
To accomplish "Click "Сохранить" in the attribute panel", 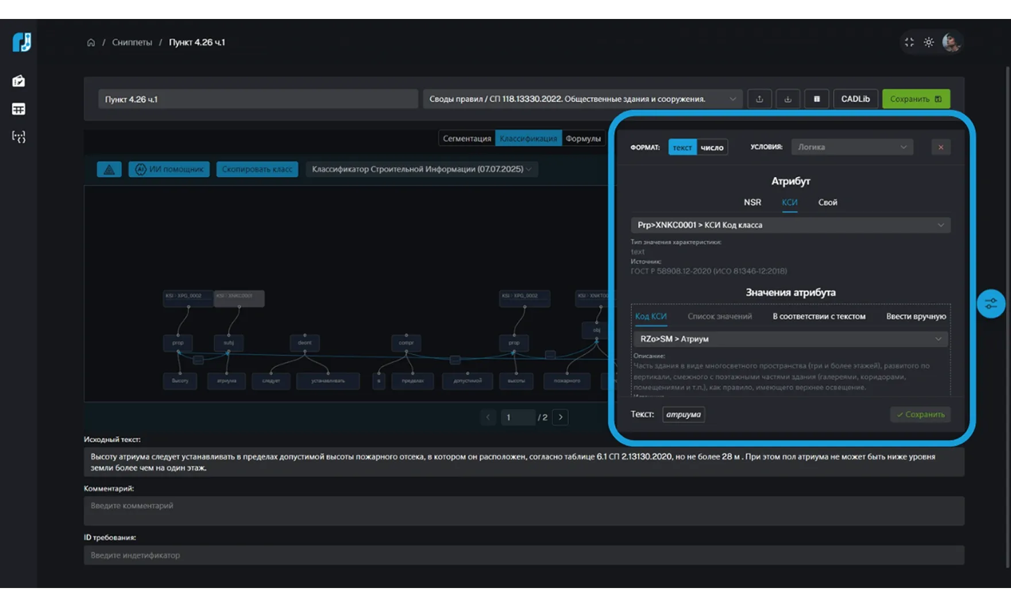I will click(920, 414).
